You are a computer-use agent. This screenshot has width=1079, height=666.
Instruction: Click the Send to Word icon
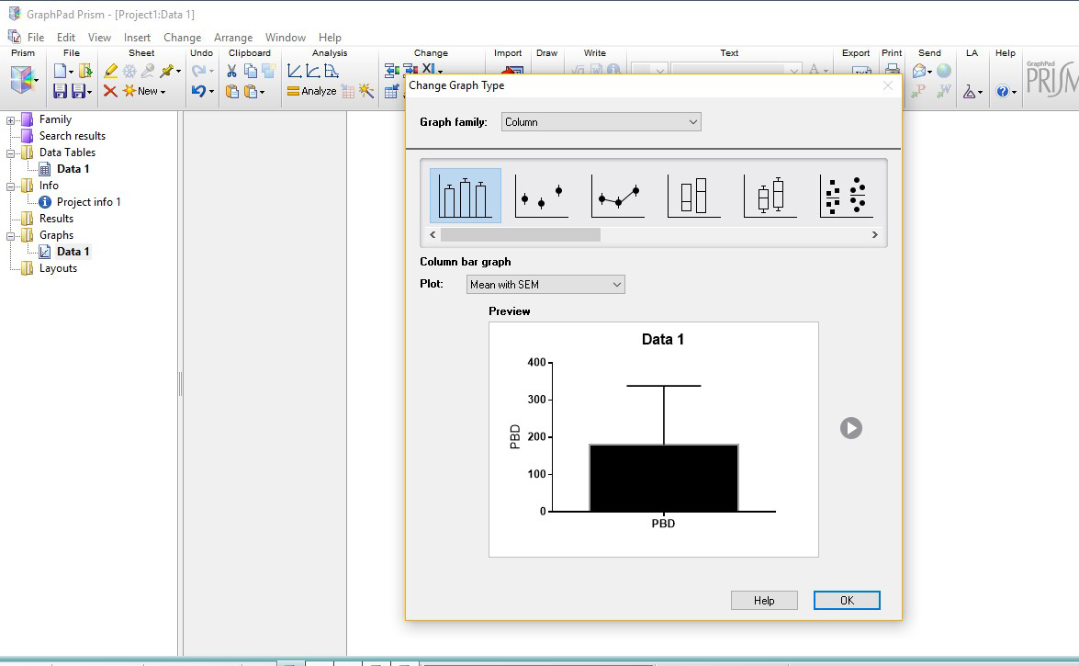tap(943, 91)
